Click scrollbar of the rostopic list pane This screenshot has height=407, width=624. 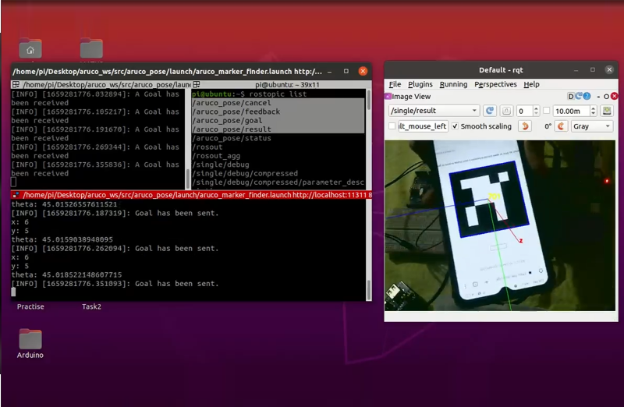pos(368,139)
